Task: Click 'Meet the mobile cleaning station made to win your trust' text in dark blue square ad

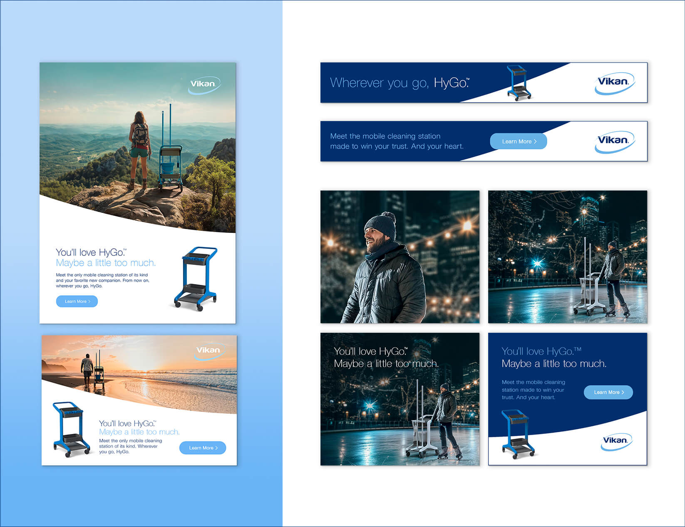Action: click(x=534, y=390)
